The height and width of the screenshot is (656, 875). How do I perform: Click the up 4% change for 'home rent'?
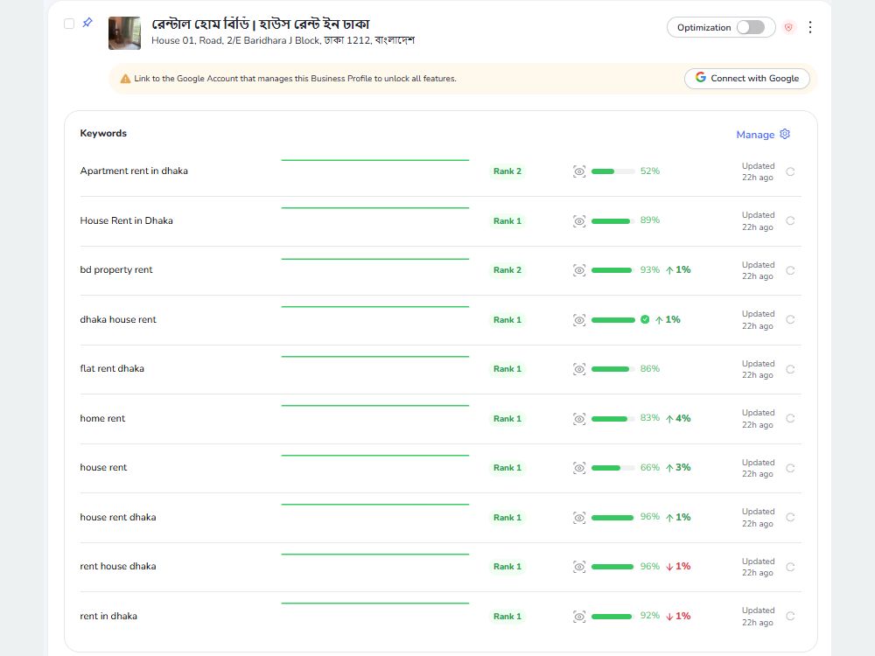tap(678, 418)
